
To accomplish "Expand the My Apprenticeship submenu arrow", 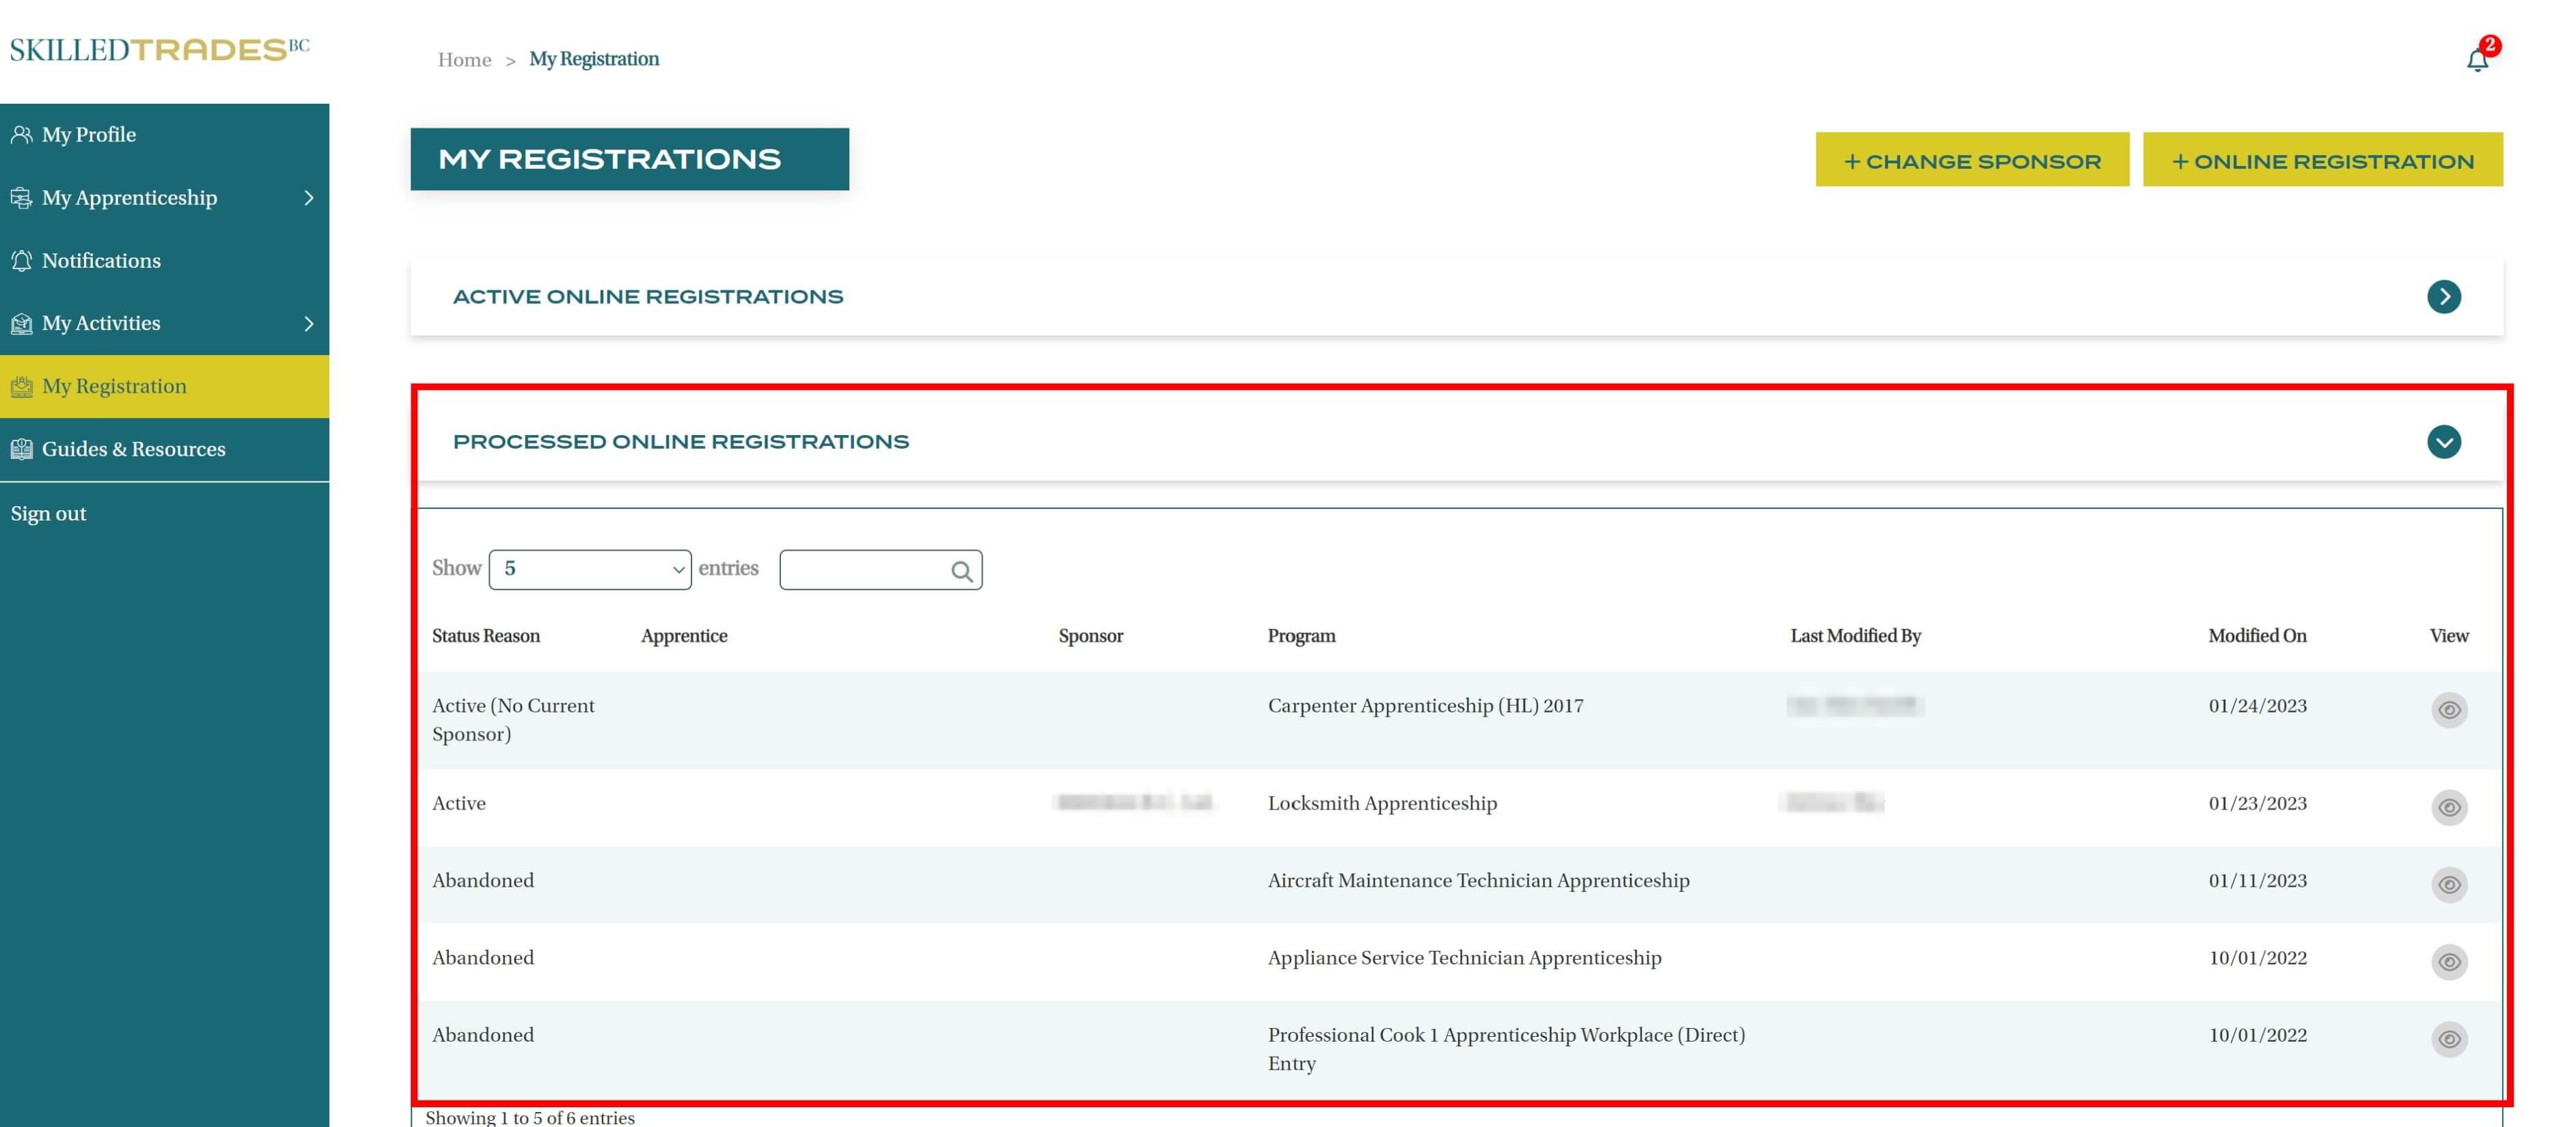I will click(308, 198).
